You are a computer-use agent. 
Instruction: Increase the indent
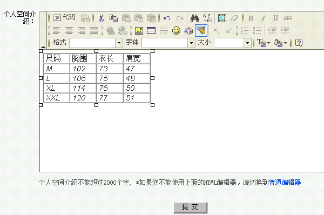point(285,31)
